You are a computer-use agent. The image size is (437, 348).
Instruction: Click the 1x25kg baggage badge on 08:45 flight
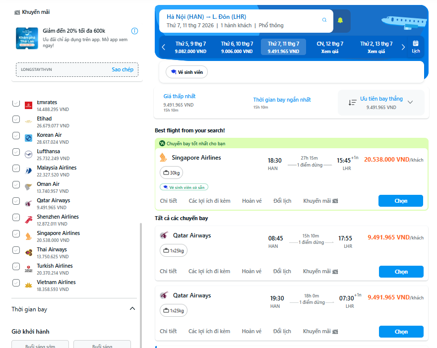[x=174, y=250]
